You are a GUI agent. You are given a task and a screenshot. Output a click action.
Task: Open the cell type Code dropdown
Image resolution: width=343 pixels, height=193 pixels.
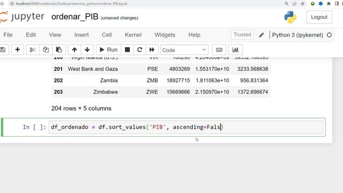[184, 50]
